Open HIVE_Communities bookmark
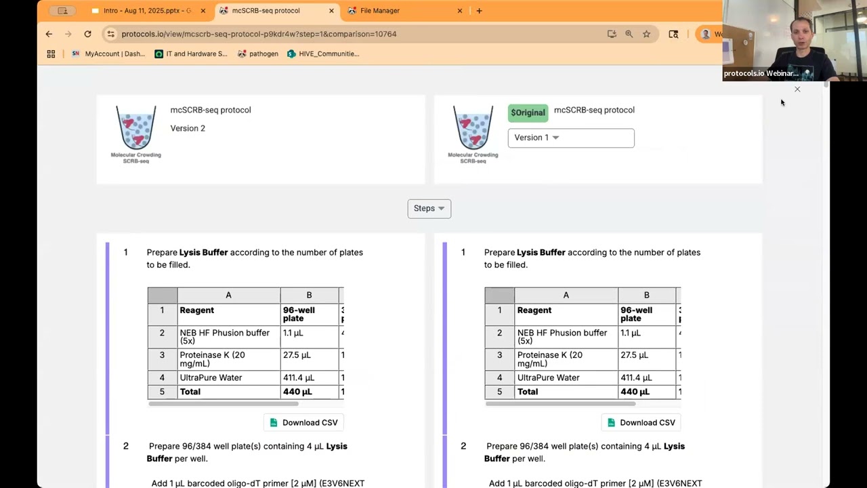 coord(323,54)
